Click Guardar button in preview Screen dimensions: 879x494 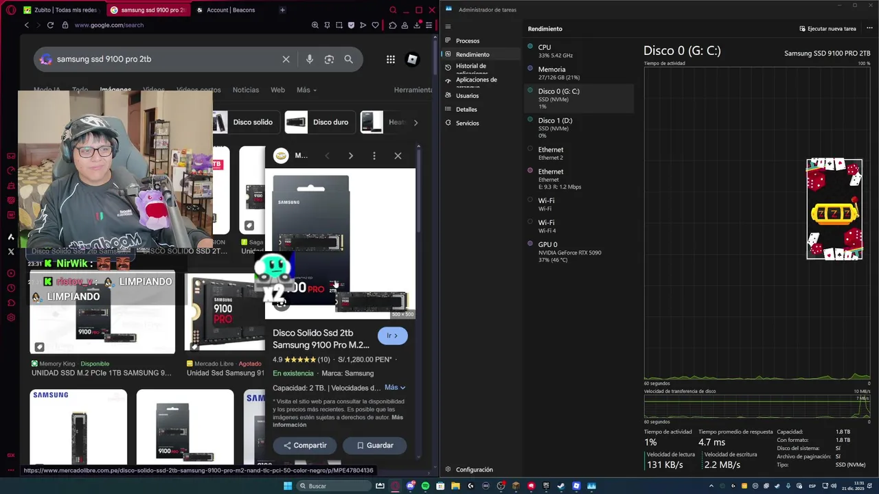click(375, 445)
